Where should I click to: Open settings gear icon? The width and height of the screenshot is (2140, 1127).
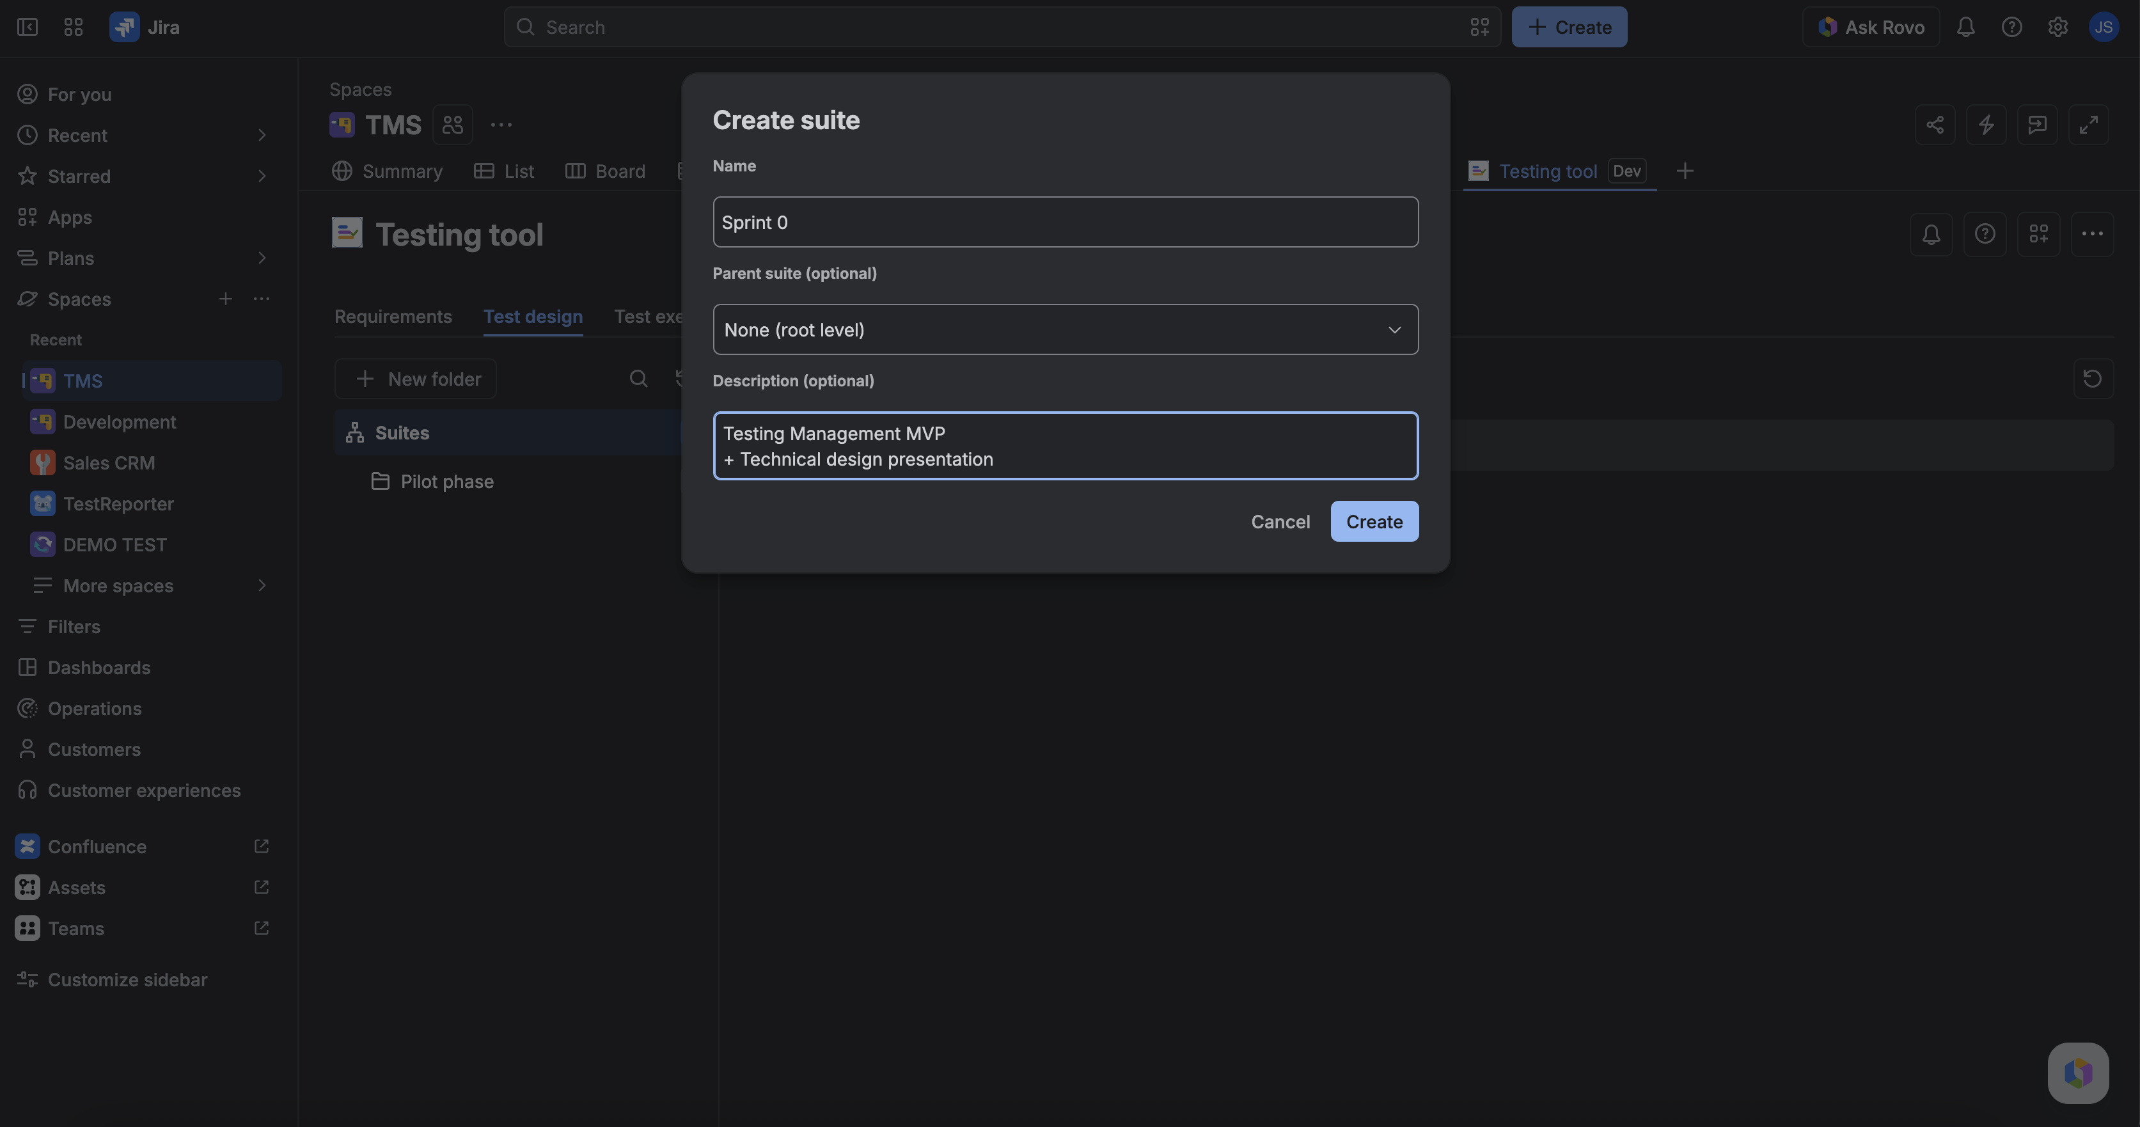point(2057,28)
